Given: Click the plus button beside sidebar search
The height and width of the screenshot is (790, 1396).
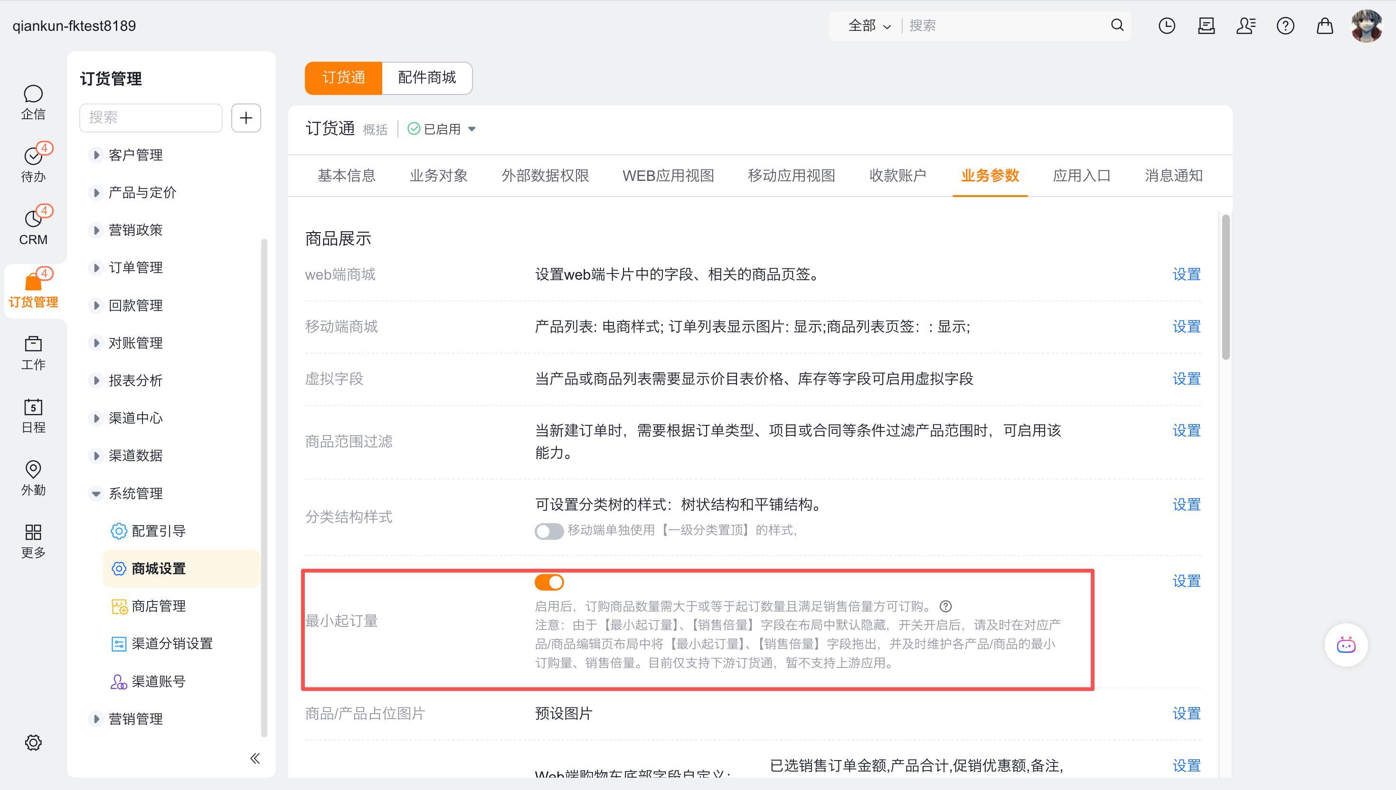Looking at the screenshot, I should pos(246,118).
